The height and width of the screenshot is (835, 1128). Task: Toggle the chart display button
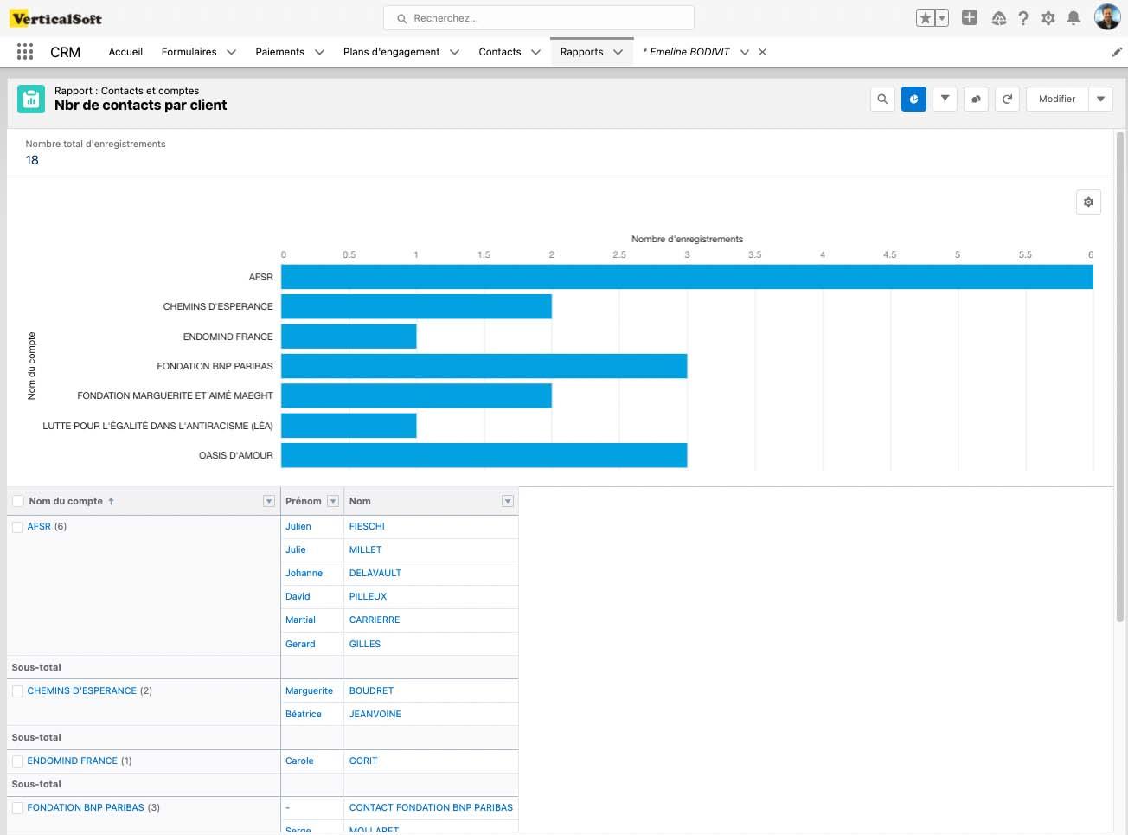click(913, 99)
